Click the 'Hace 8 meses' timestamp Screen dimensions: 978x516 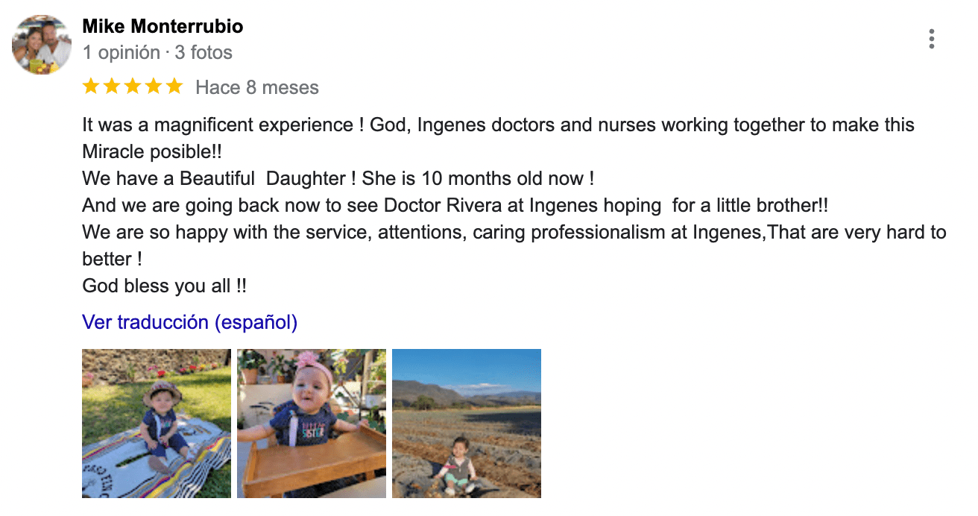257,88
